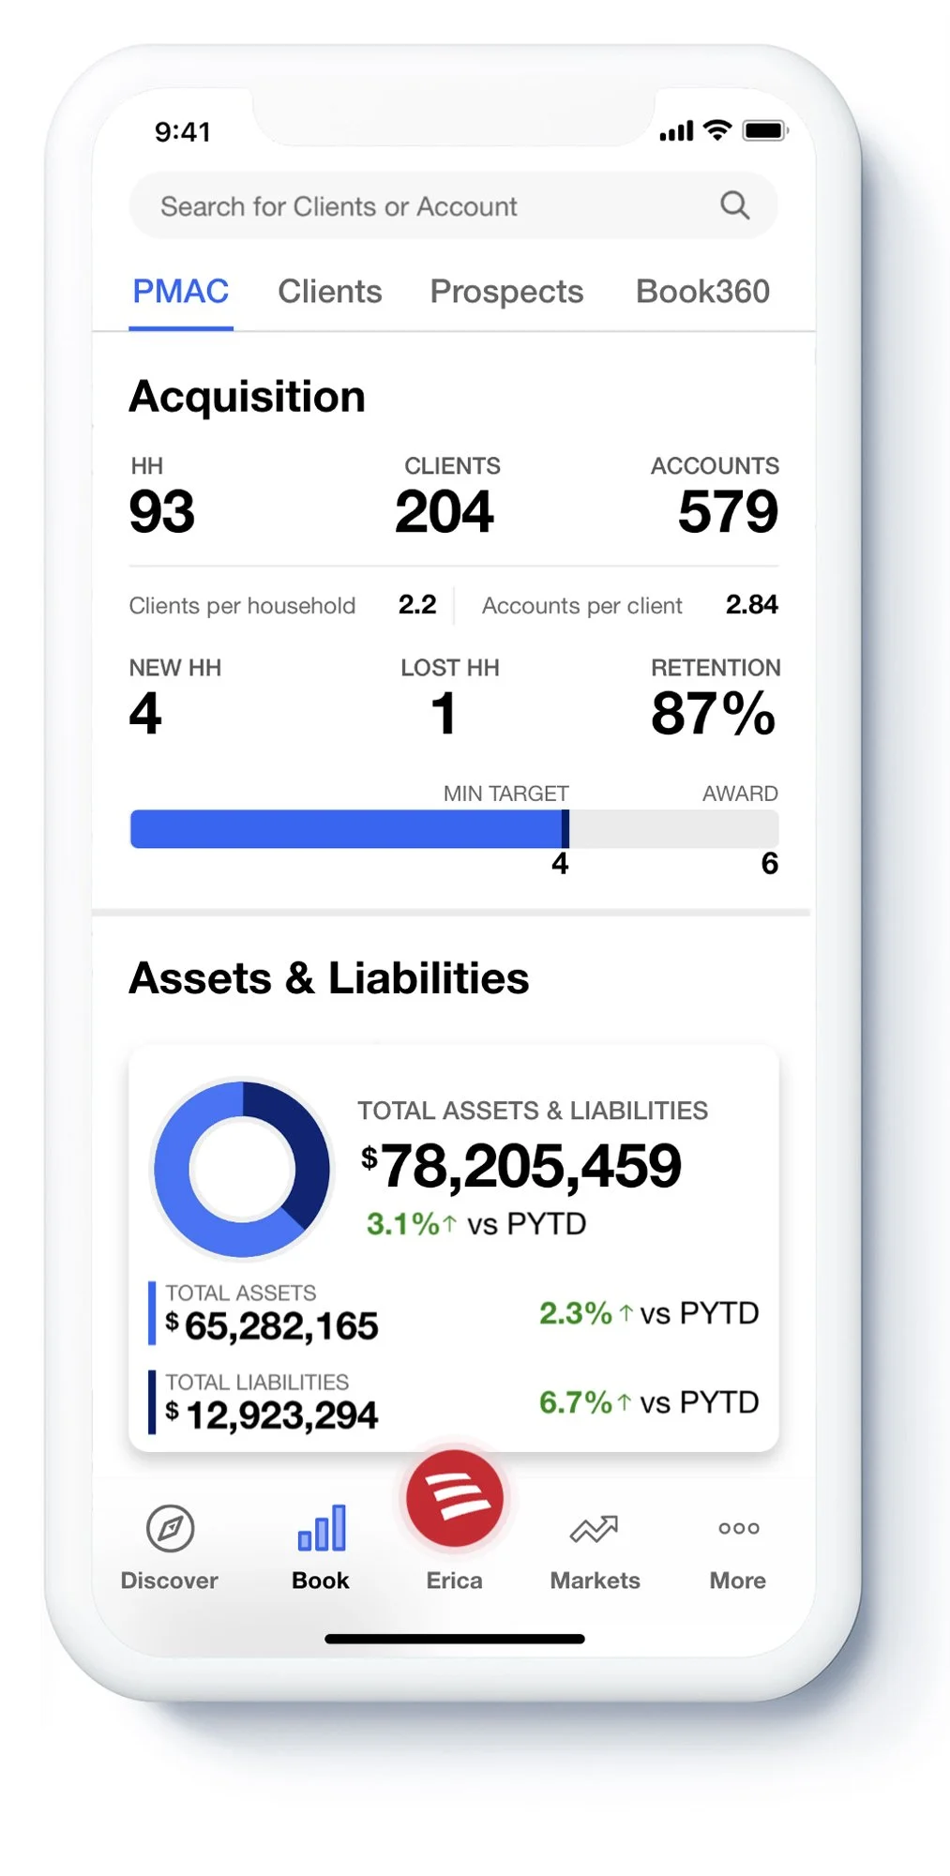Tap the total $78,205,459 amount

pyautogui.click(x=521, y=1167)
